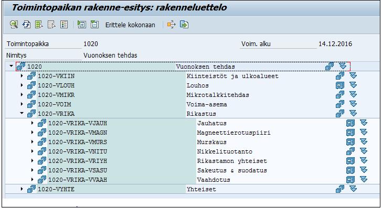Click Erittele kokonaan button
382x208 pixels.
130,25
